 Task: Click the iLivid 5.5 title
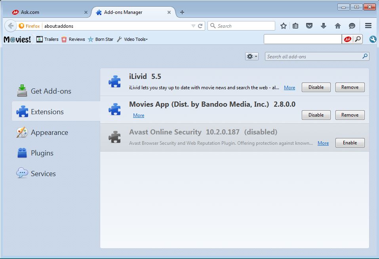point(145,77)
